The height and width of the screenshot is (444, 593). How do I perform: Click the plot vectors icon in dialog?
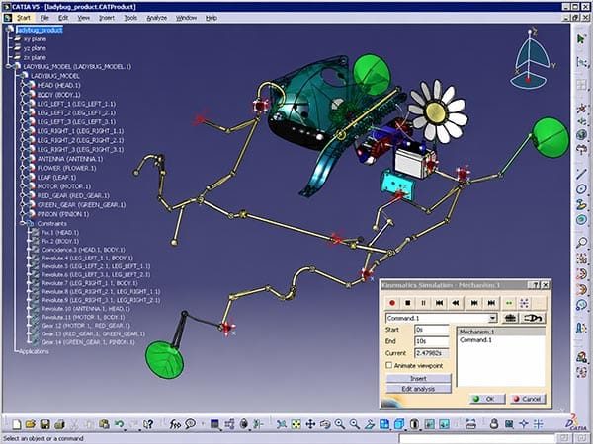pos(534,318)
